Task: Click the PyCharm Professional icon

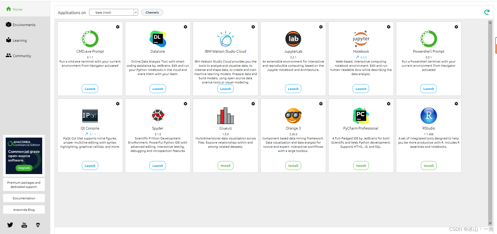Action: click(361, 116)
